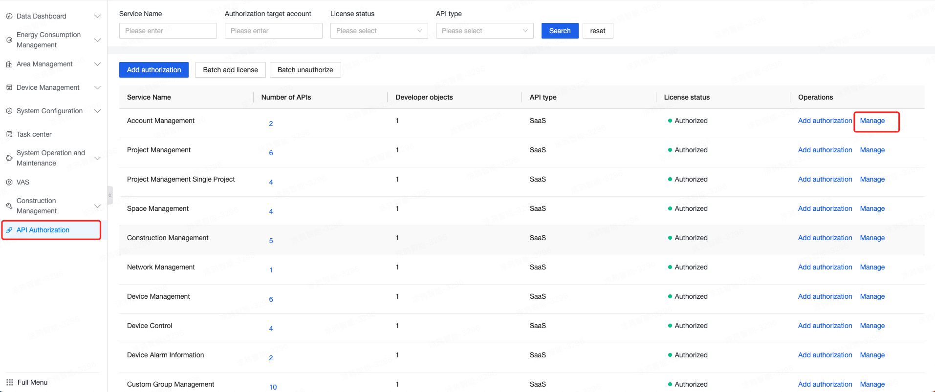The image size is (935, 392).
Task: Click the Construction Management wrench icon
Action: pos(9,206)
